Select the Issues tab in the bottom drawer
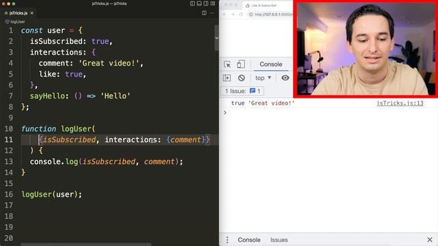The height and width of the screenshot is (246, 438). tap(279, 240)
